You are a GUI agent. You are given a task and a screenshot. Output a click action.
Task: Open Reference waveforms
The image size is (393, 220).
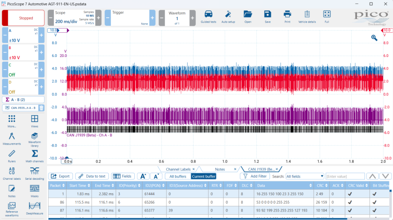(12, 209)
